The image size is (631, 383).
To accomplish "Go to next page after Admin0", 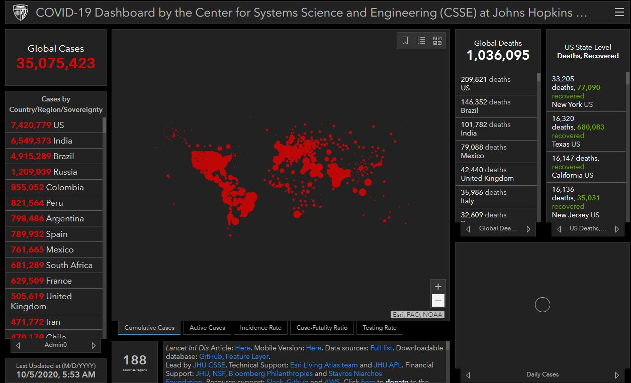I will [94, 345].
